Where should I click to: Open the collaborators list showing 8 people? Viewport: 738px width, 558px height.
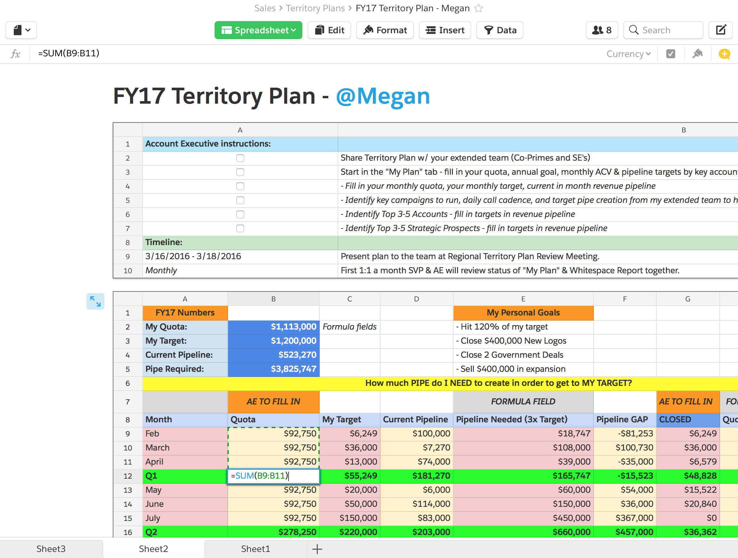(602, 30)
